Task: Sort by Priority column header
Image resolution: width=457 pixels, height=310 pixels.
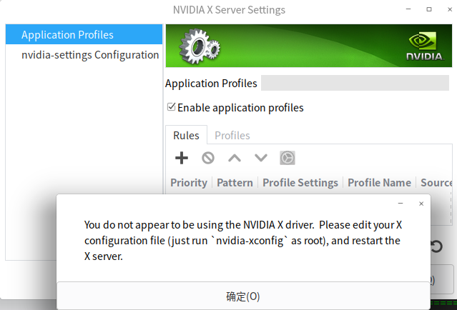Action: [189, 183]
